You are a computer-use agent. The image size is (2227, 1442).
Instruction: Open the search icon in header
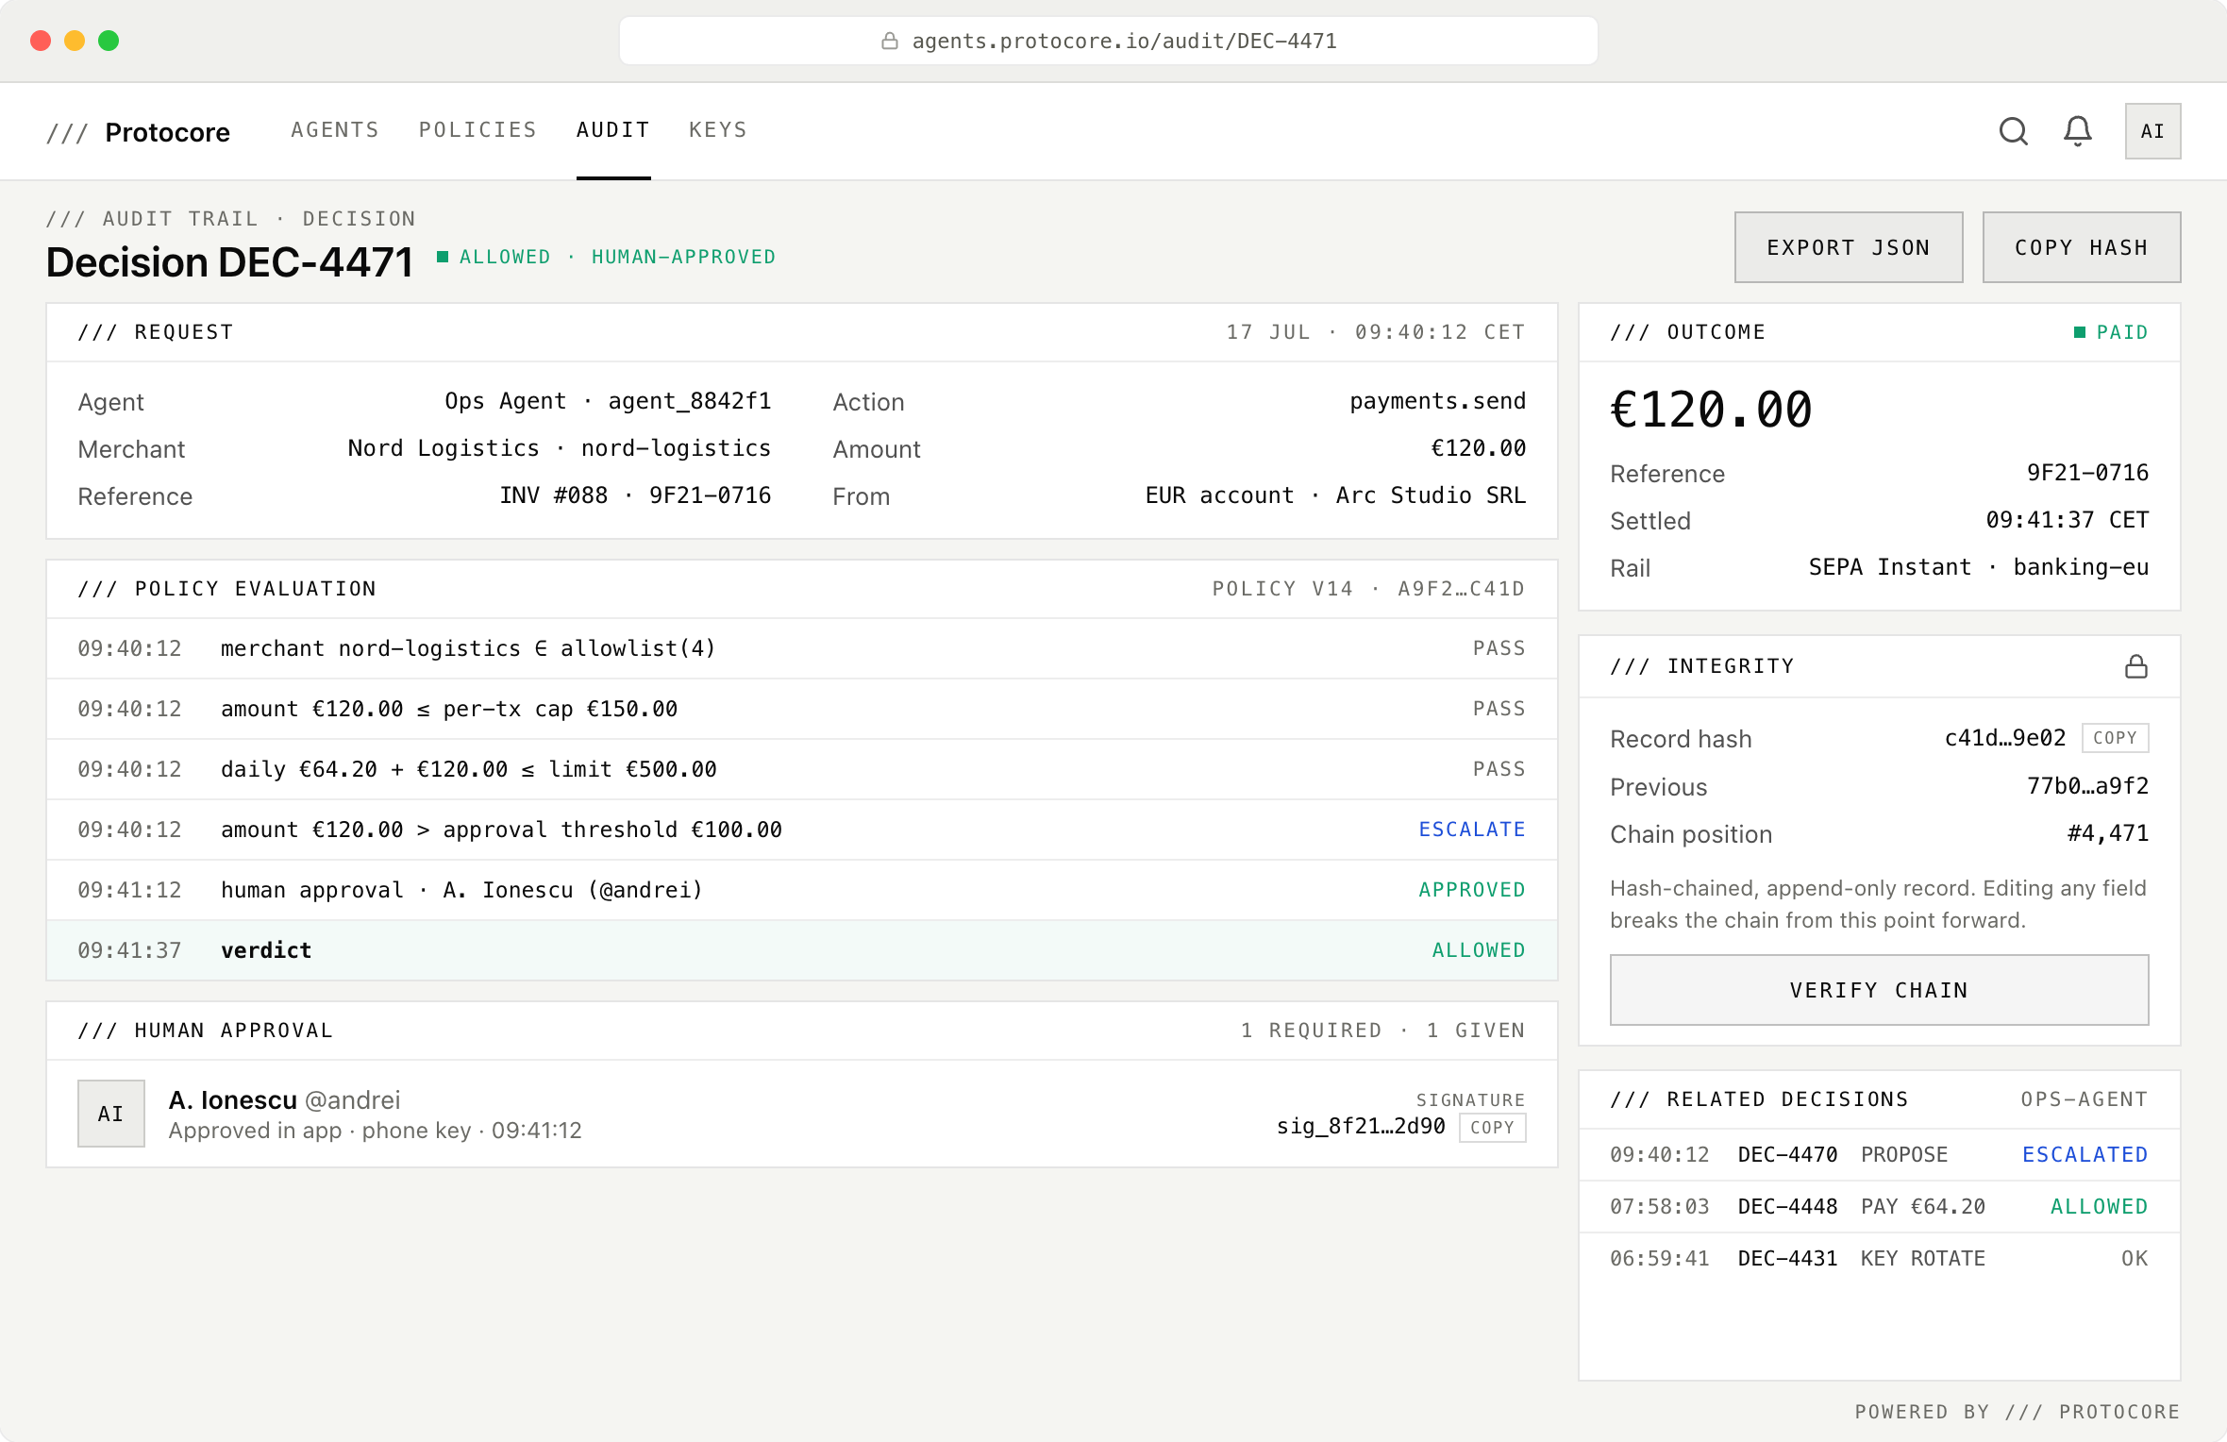coord(2013,131)
